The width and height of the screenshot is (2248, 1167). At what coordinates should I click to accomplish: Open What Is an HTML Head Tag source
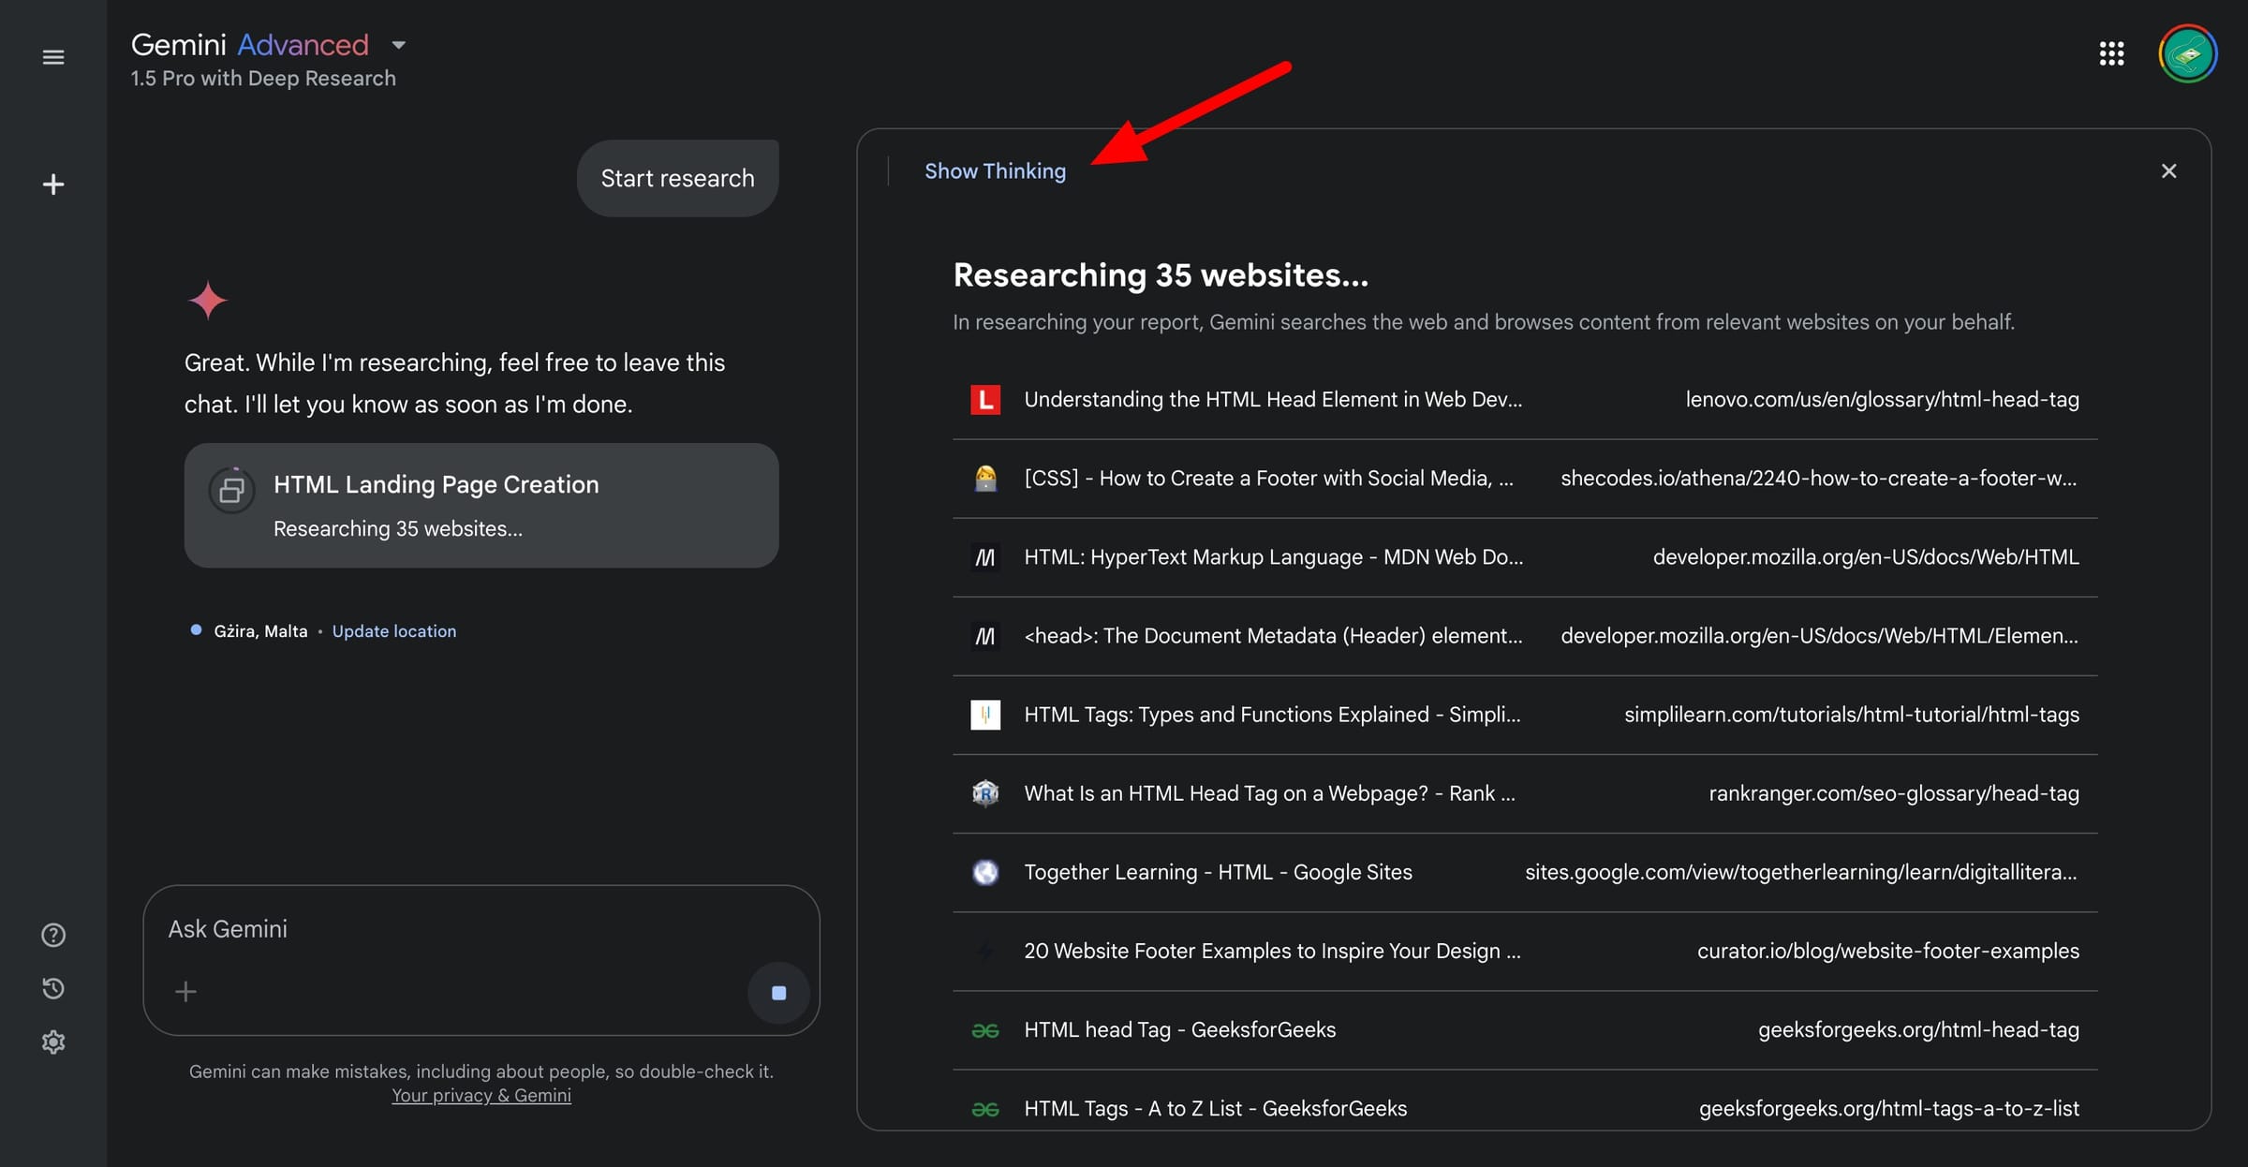click(x=1269, y=793)
